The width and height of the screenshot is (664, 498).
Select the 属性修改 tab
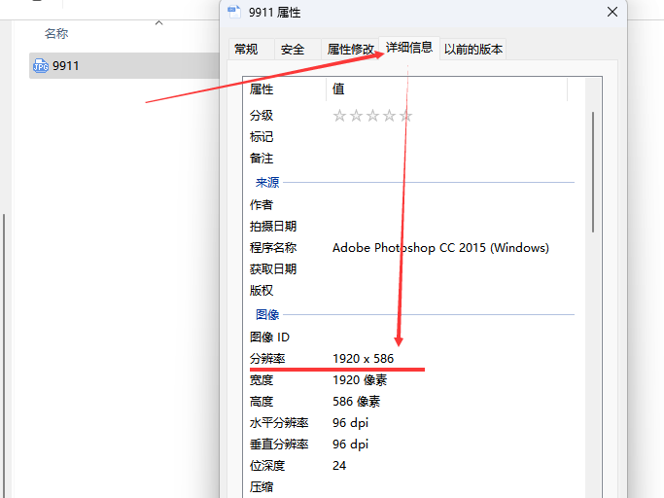350,50
